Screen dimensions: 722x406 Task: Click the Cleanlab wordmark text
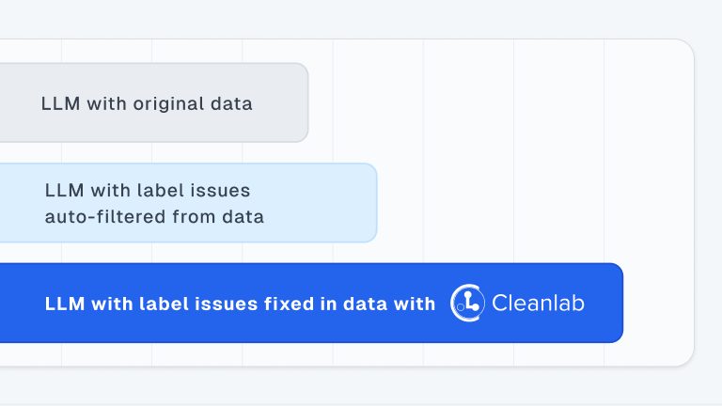click(539, 303)
